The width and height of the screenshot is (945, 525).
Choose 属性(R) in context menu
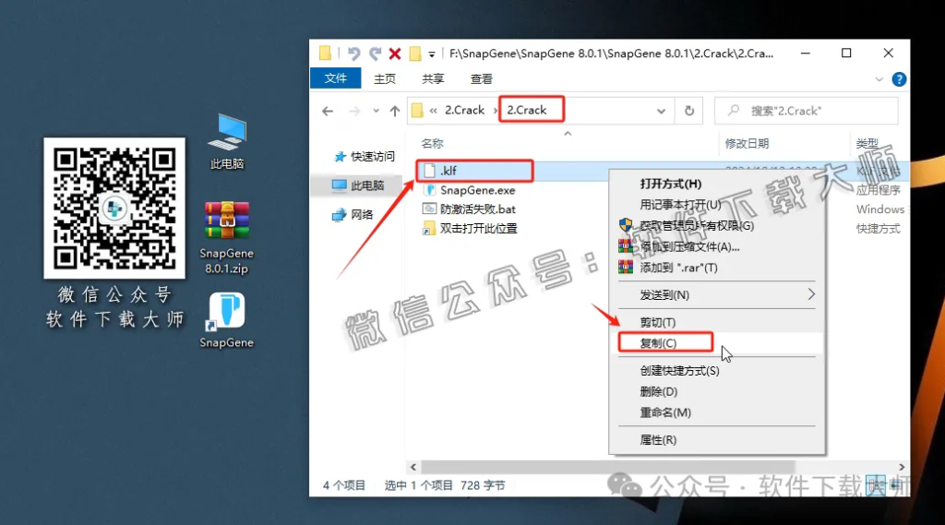point(658,440)
